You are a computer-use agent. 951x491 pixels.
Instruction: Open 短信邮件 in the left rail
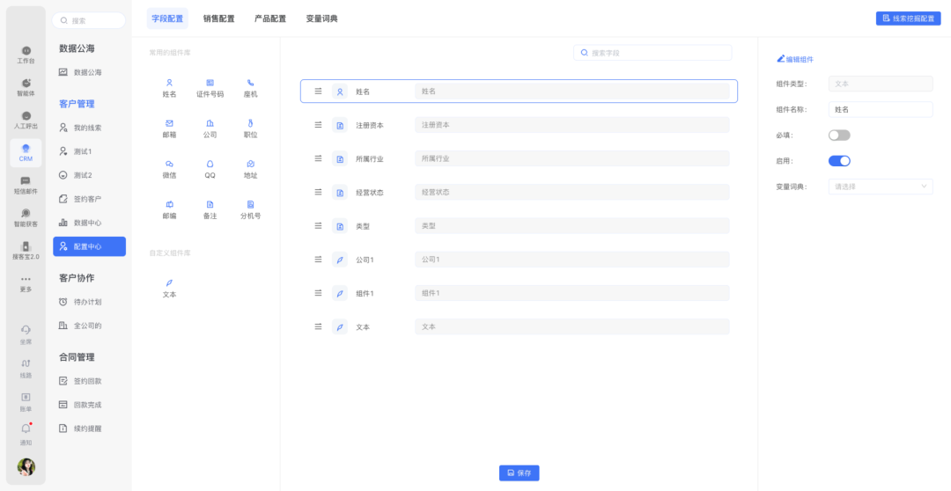[x=26, y=181]
